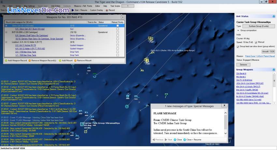The width and height of the screenshot is (277, 150).
Task: Select the Carrier Task Group Vikramaditya map icon
Action: pos(82,124)
